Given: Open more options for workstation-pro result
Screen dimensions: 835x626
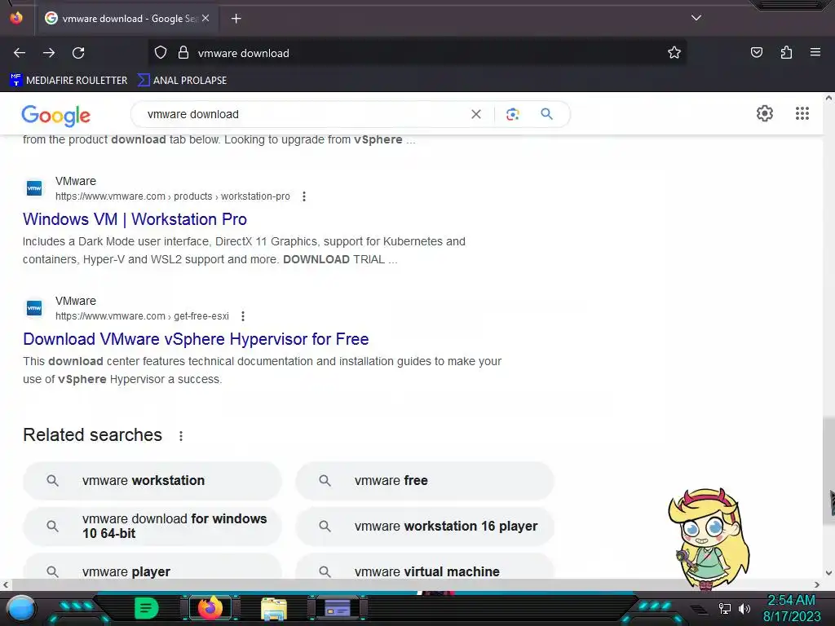Looking at the screenshot, I should tap(304, 196).
